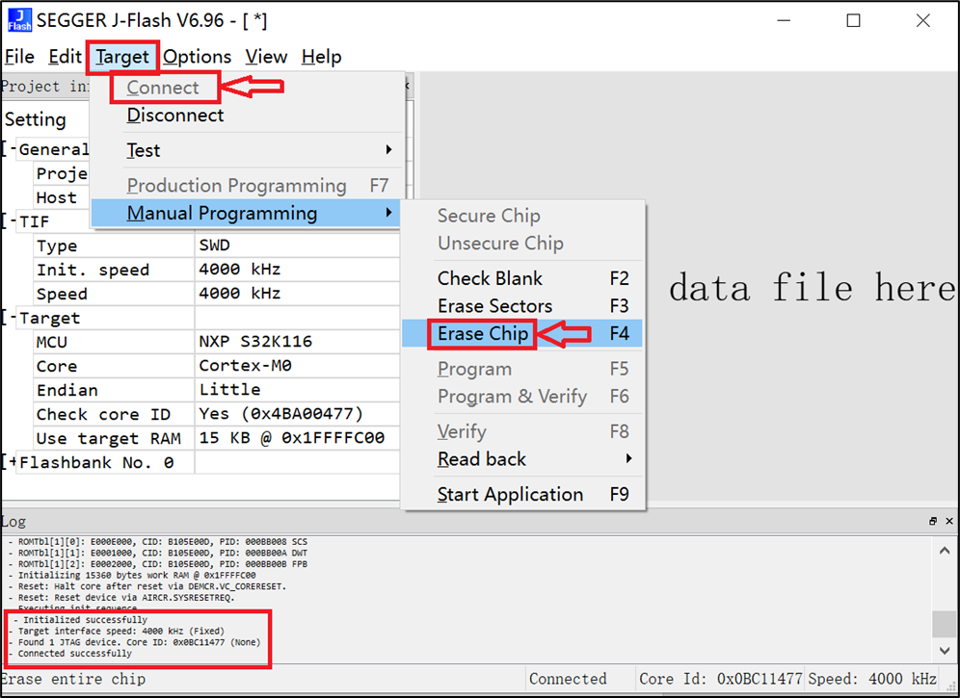Screen dimensions: 960x698
Task: Select Verify F8 entry
Action: pyautogui.click(x=521, y=432)
